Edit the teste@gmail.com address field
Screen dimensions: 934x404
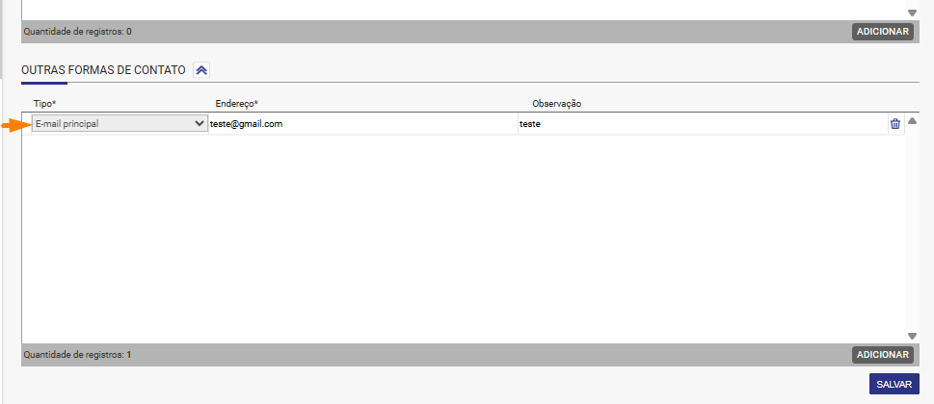[x=362, y=124]
